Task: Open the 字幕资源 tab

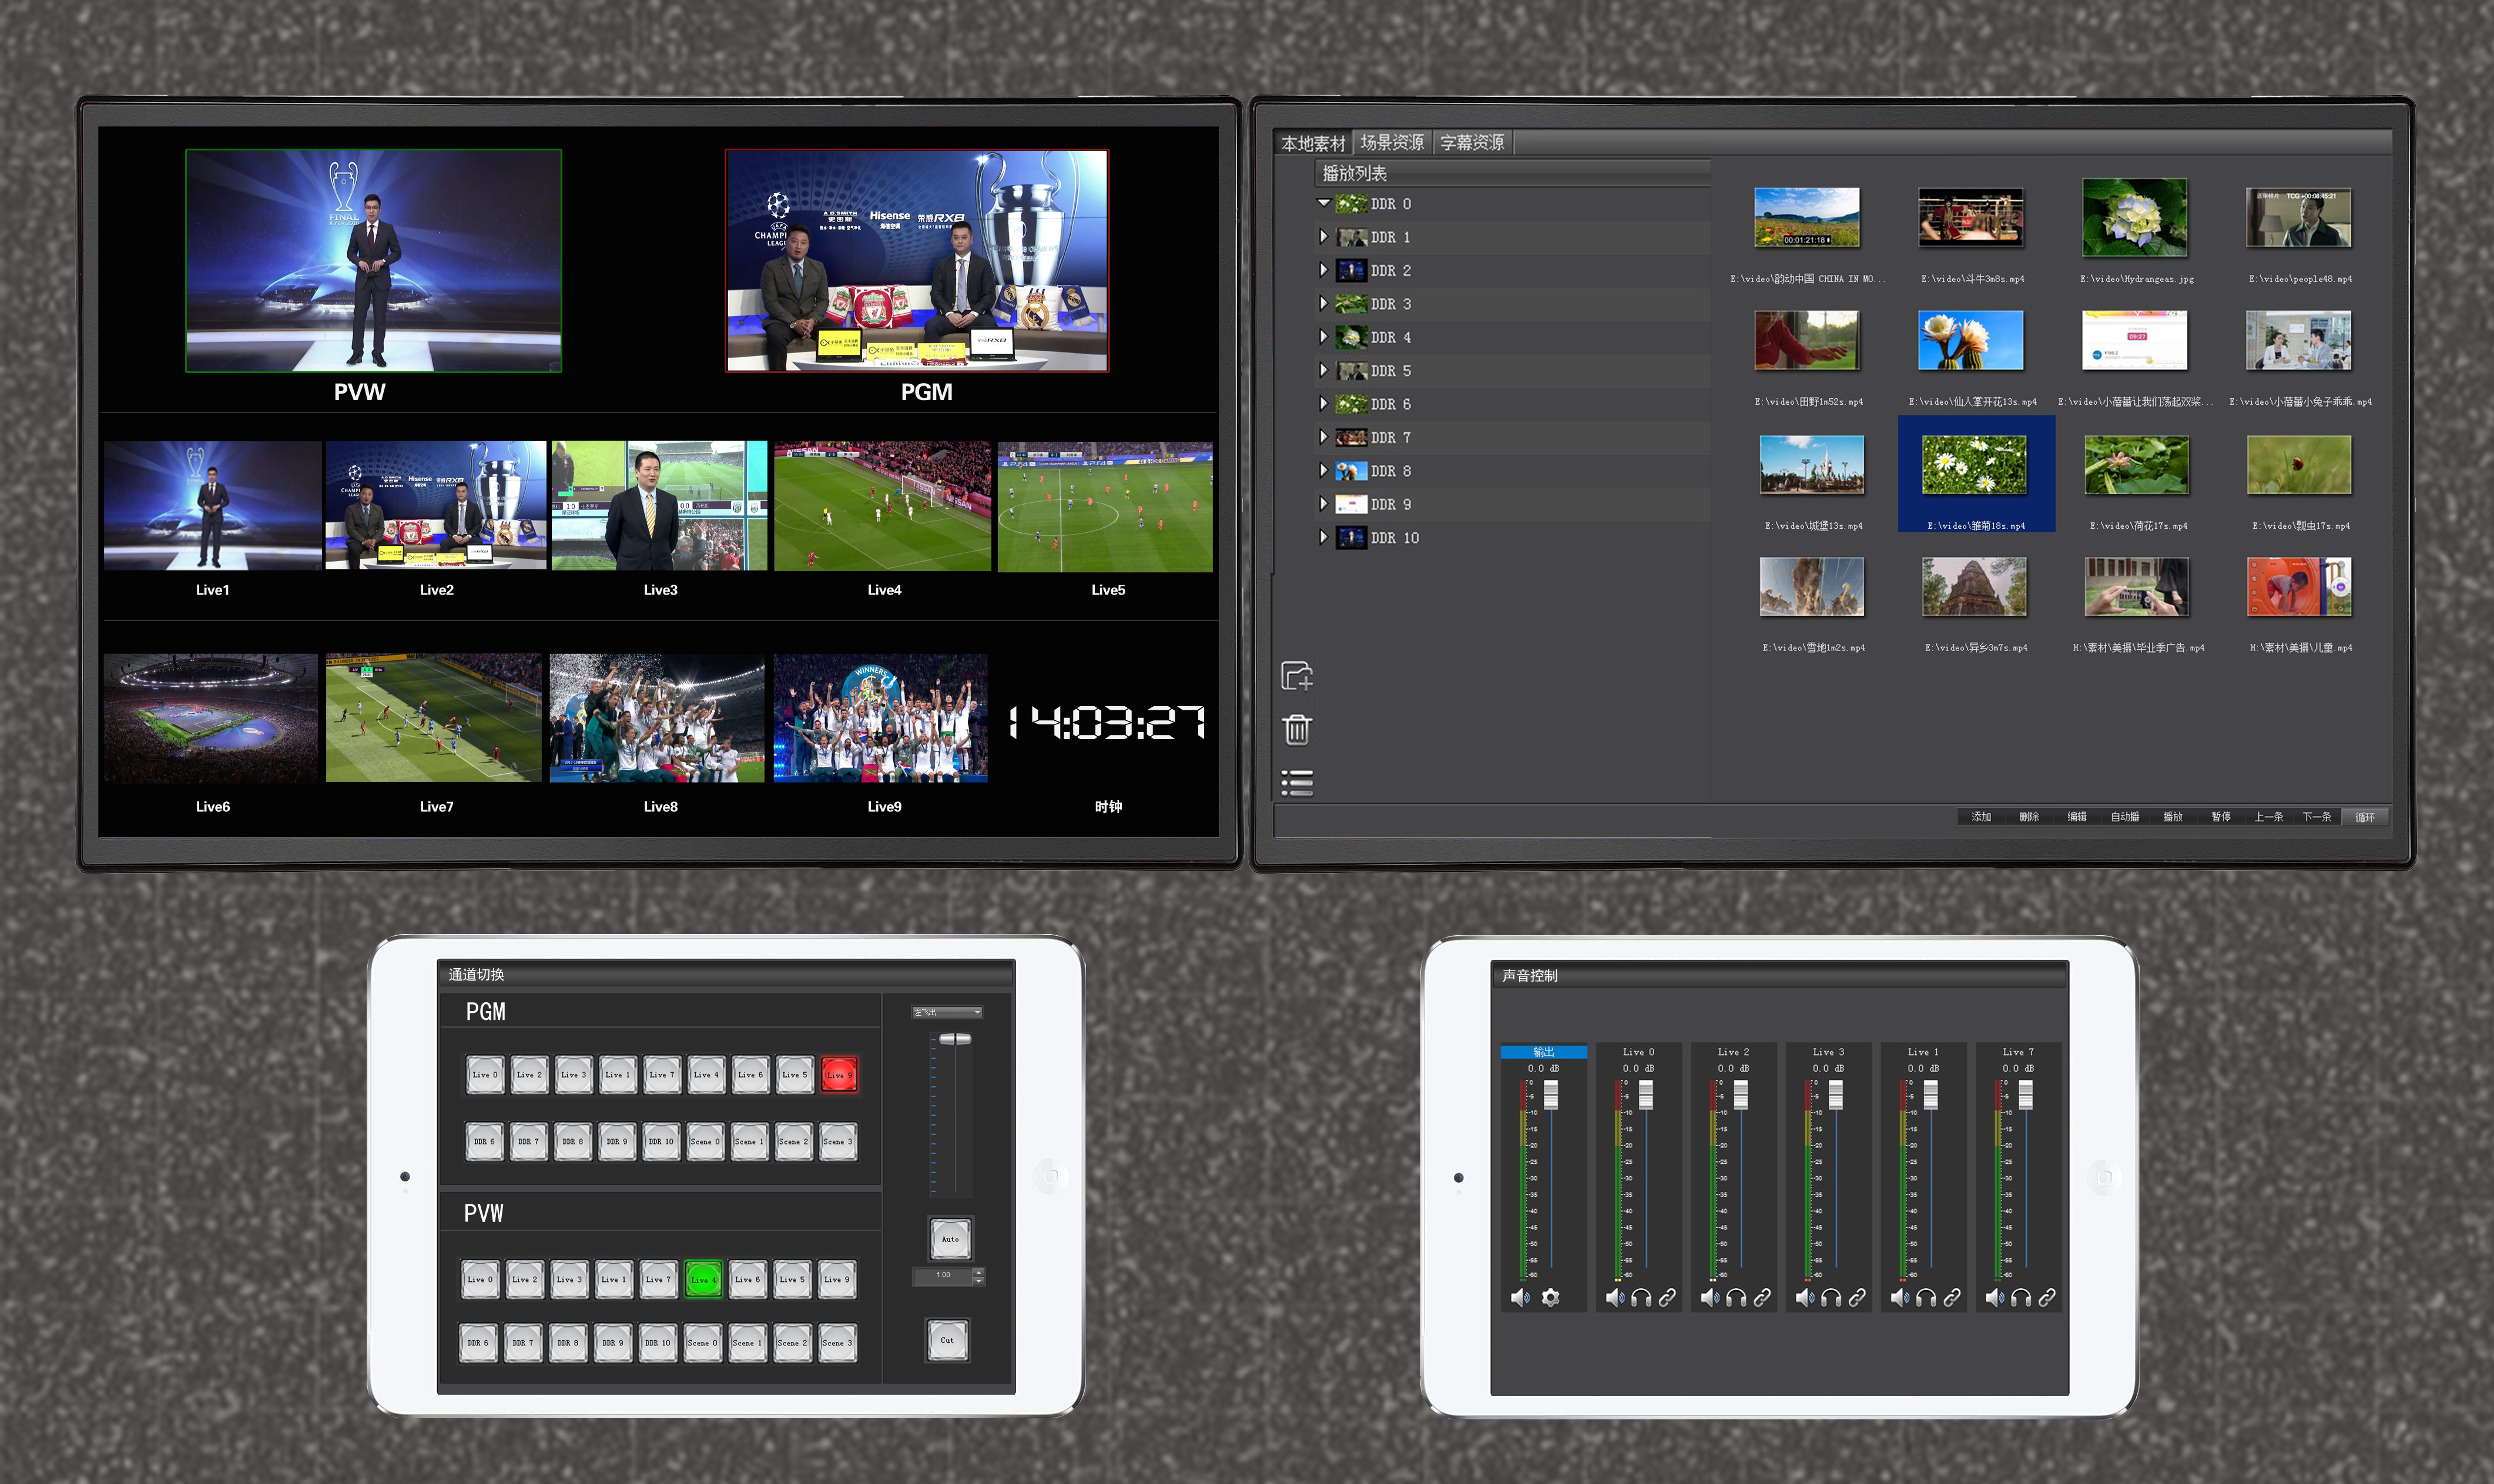Action: (1472, 143)
